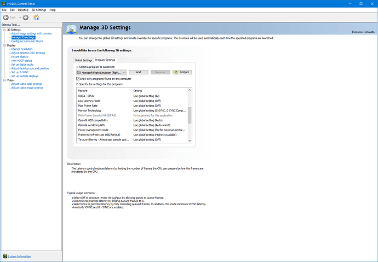Open Adjust video color settings

(27, 84)
